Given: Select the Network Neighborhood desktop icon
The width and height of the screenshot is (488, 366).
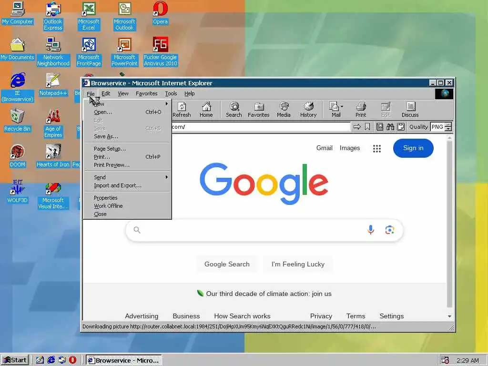Looking at the screenshot, I should click(53, 52).
